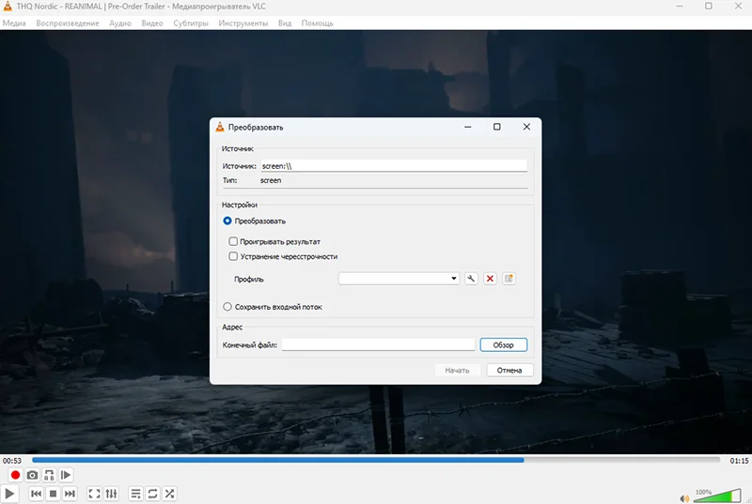This screenshot has height=504, width=752.
Task: Select Сохранить входной поток radio button
Action: (227, 307)
